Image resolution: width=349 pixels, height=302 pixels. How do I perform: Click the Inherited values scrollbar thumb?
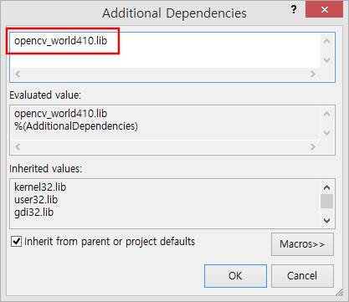coord(326,202)
